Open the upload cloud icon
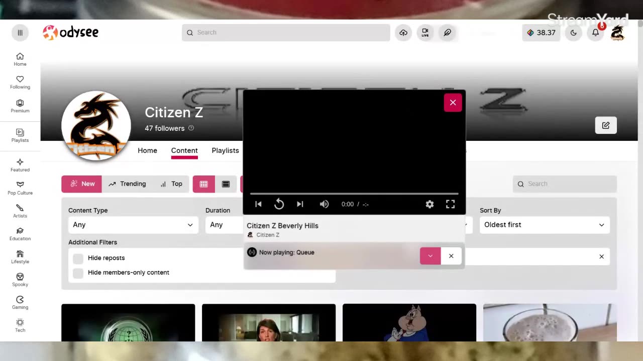This screenshot has width=643, height=361. click(x=403, y=33)
